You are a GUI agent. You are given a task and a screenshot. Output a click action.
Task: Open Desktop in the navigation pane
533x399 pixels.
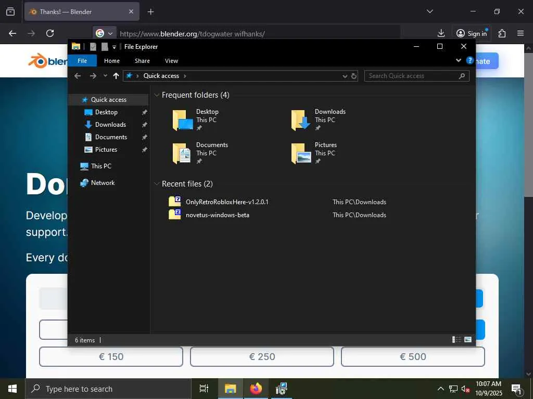coord(106,112)
